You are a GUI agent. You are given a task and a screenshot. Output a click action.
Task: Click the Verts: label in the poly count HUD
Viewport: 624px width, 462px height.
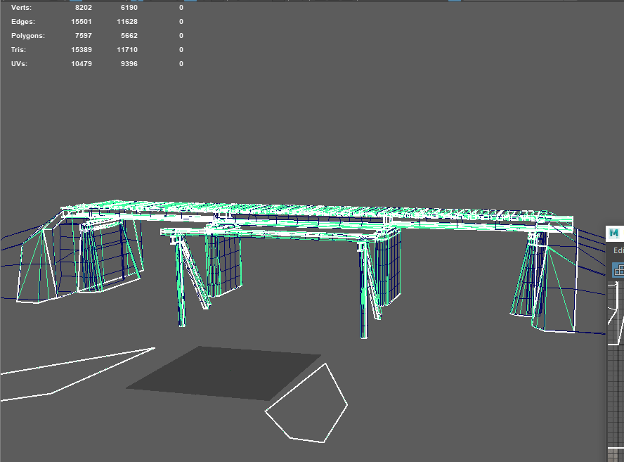[22, 8]
